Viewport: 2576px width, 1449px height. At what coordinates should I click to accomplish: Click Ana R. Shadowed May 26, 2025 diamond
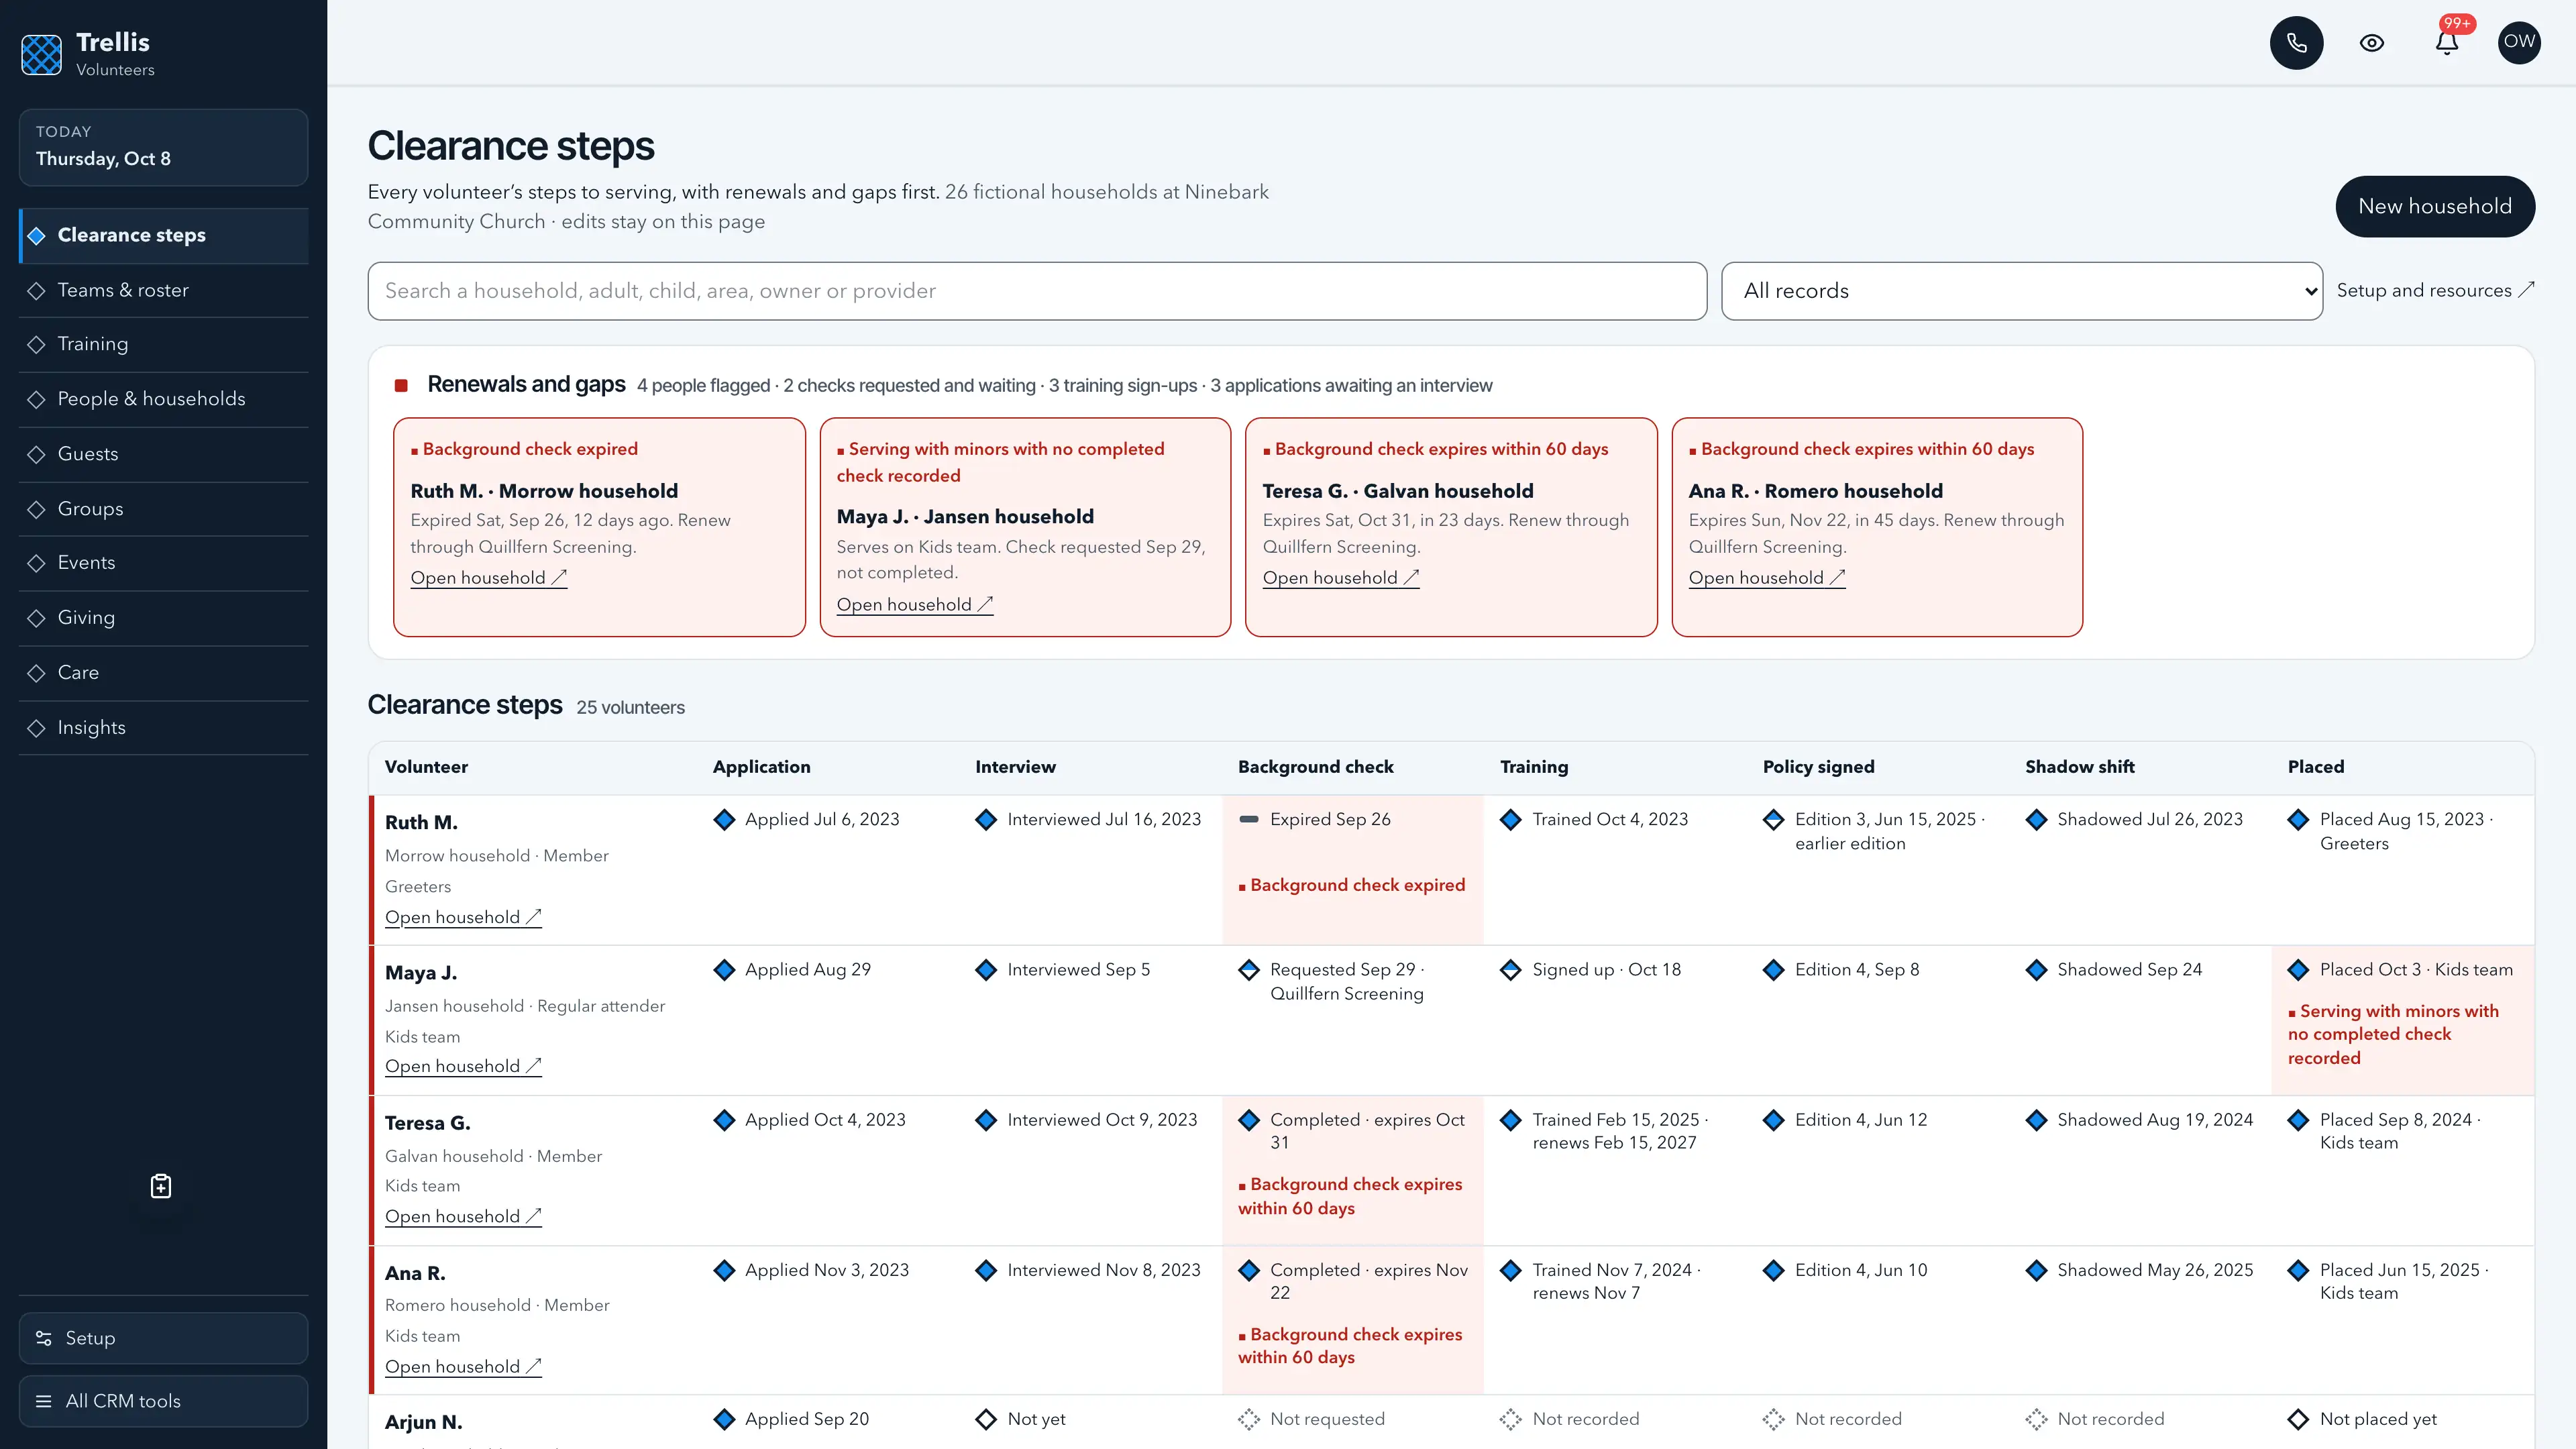2036,1270
